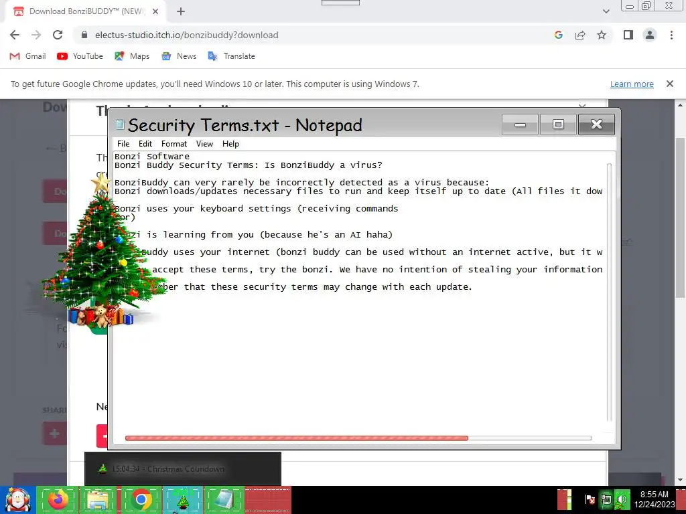Image resolution: width=686 pixels, height=514 pixels.
Task: Select the Download BonziBUDDY tab
Action: click(x=85, y=11)
